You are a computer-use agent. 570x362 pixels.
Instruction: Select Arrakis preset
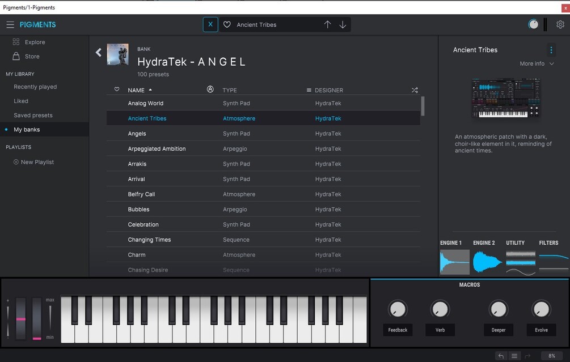263,164
